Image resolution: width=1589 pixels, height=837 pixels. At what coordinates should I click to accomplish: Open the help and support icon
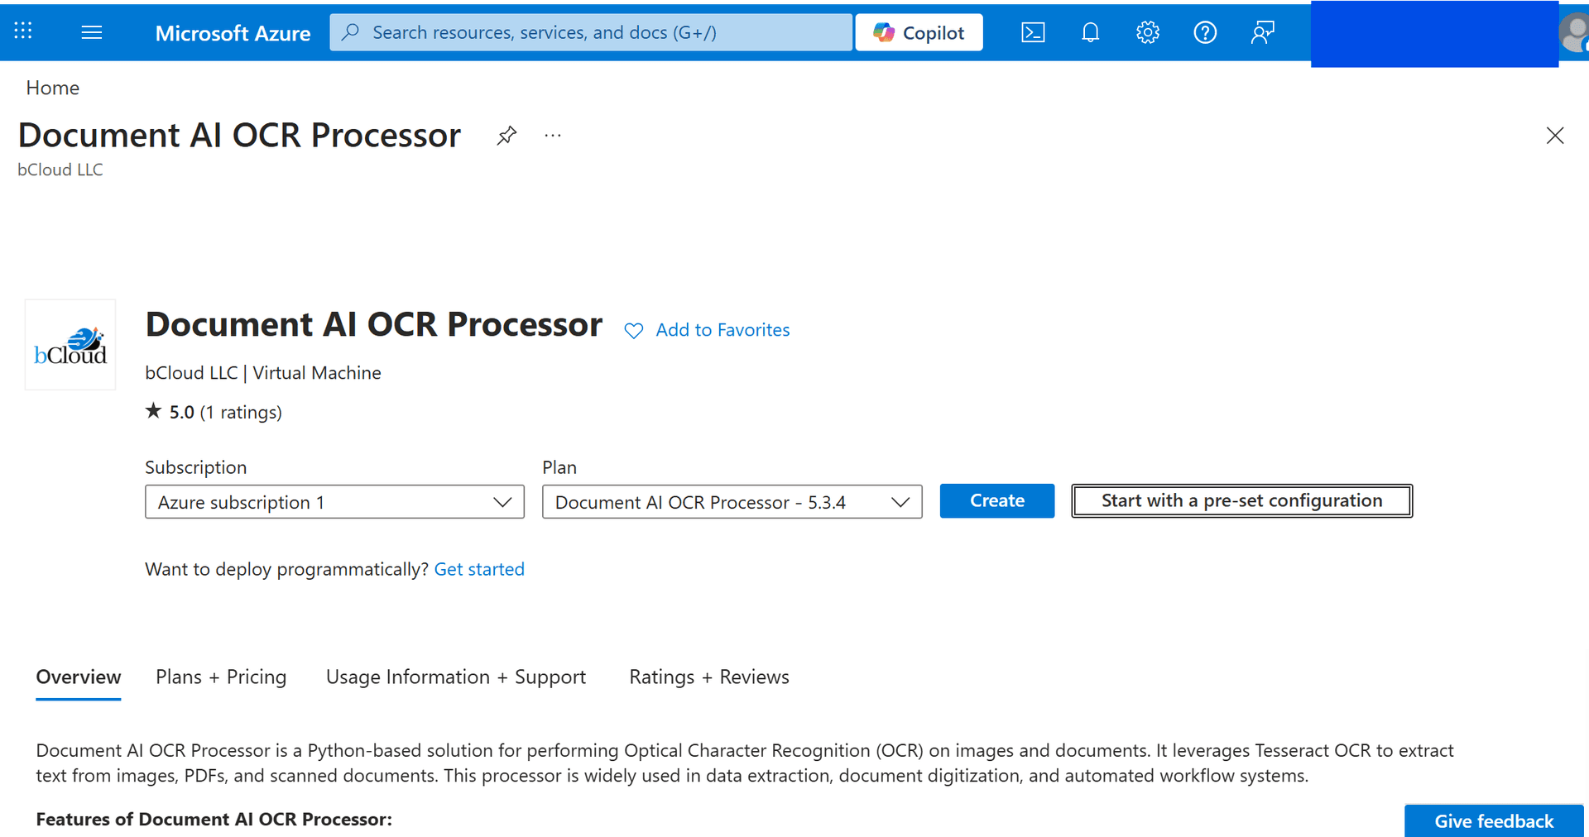1205,32
